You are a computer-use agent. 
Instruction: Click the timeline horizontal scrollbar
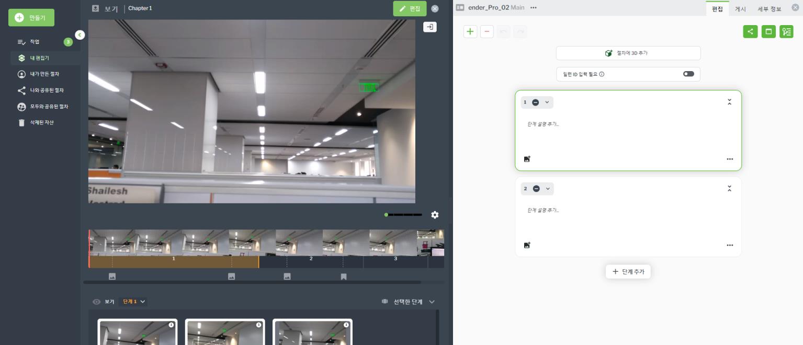(x=252, y=282)
